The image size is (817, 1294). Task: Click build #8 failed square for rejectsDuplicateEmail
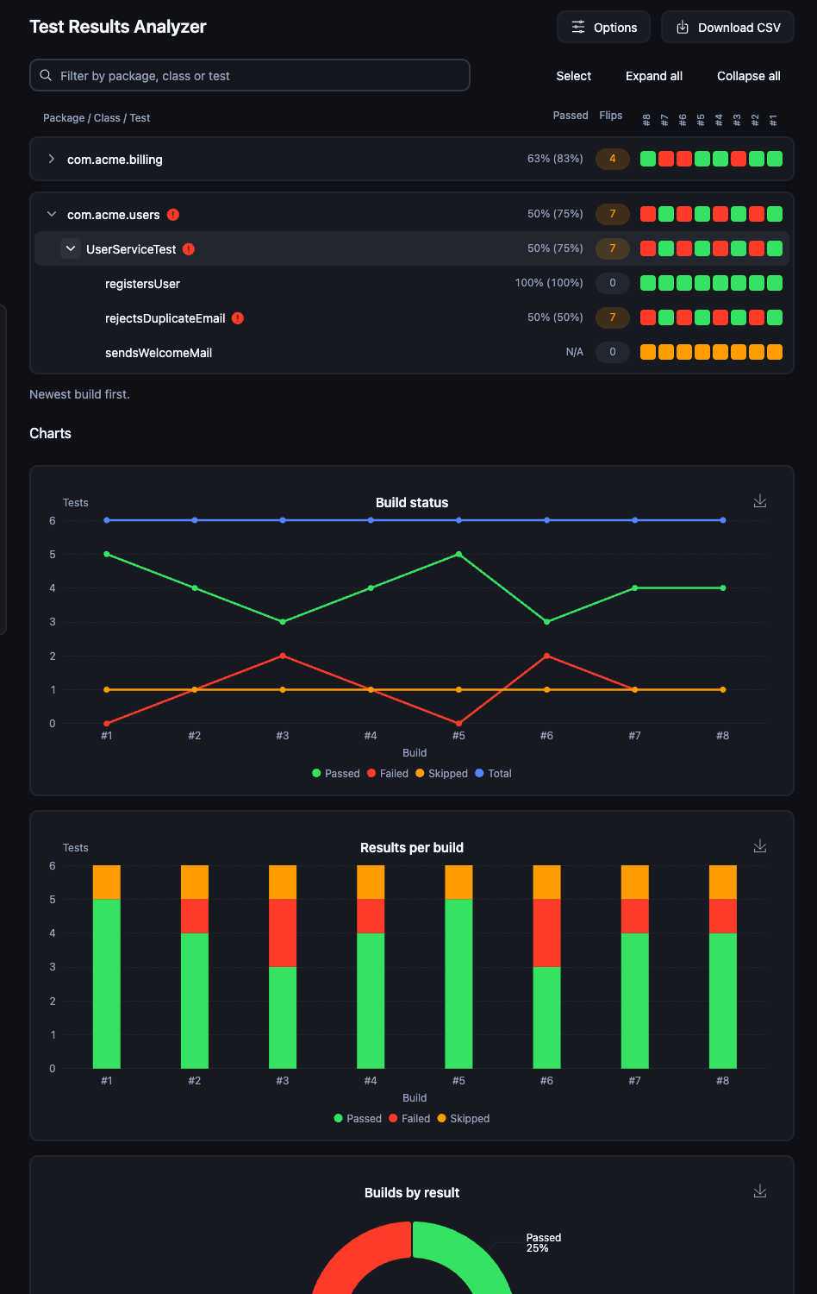(x=648, y=317)
